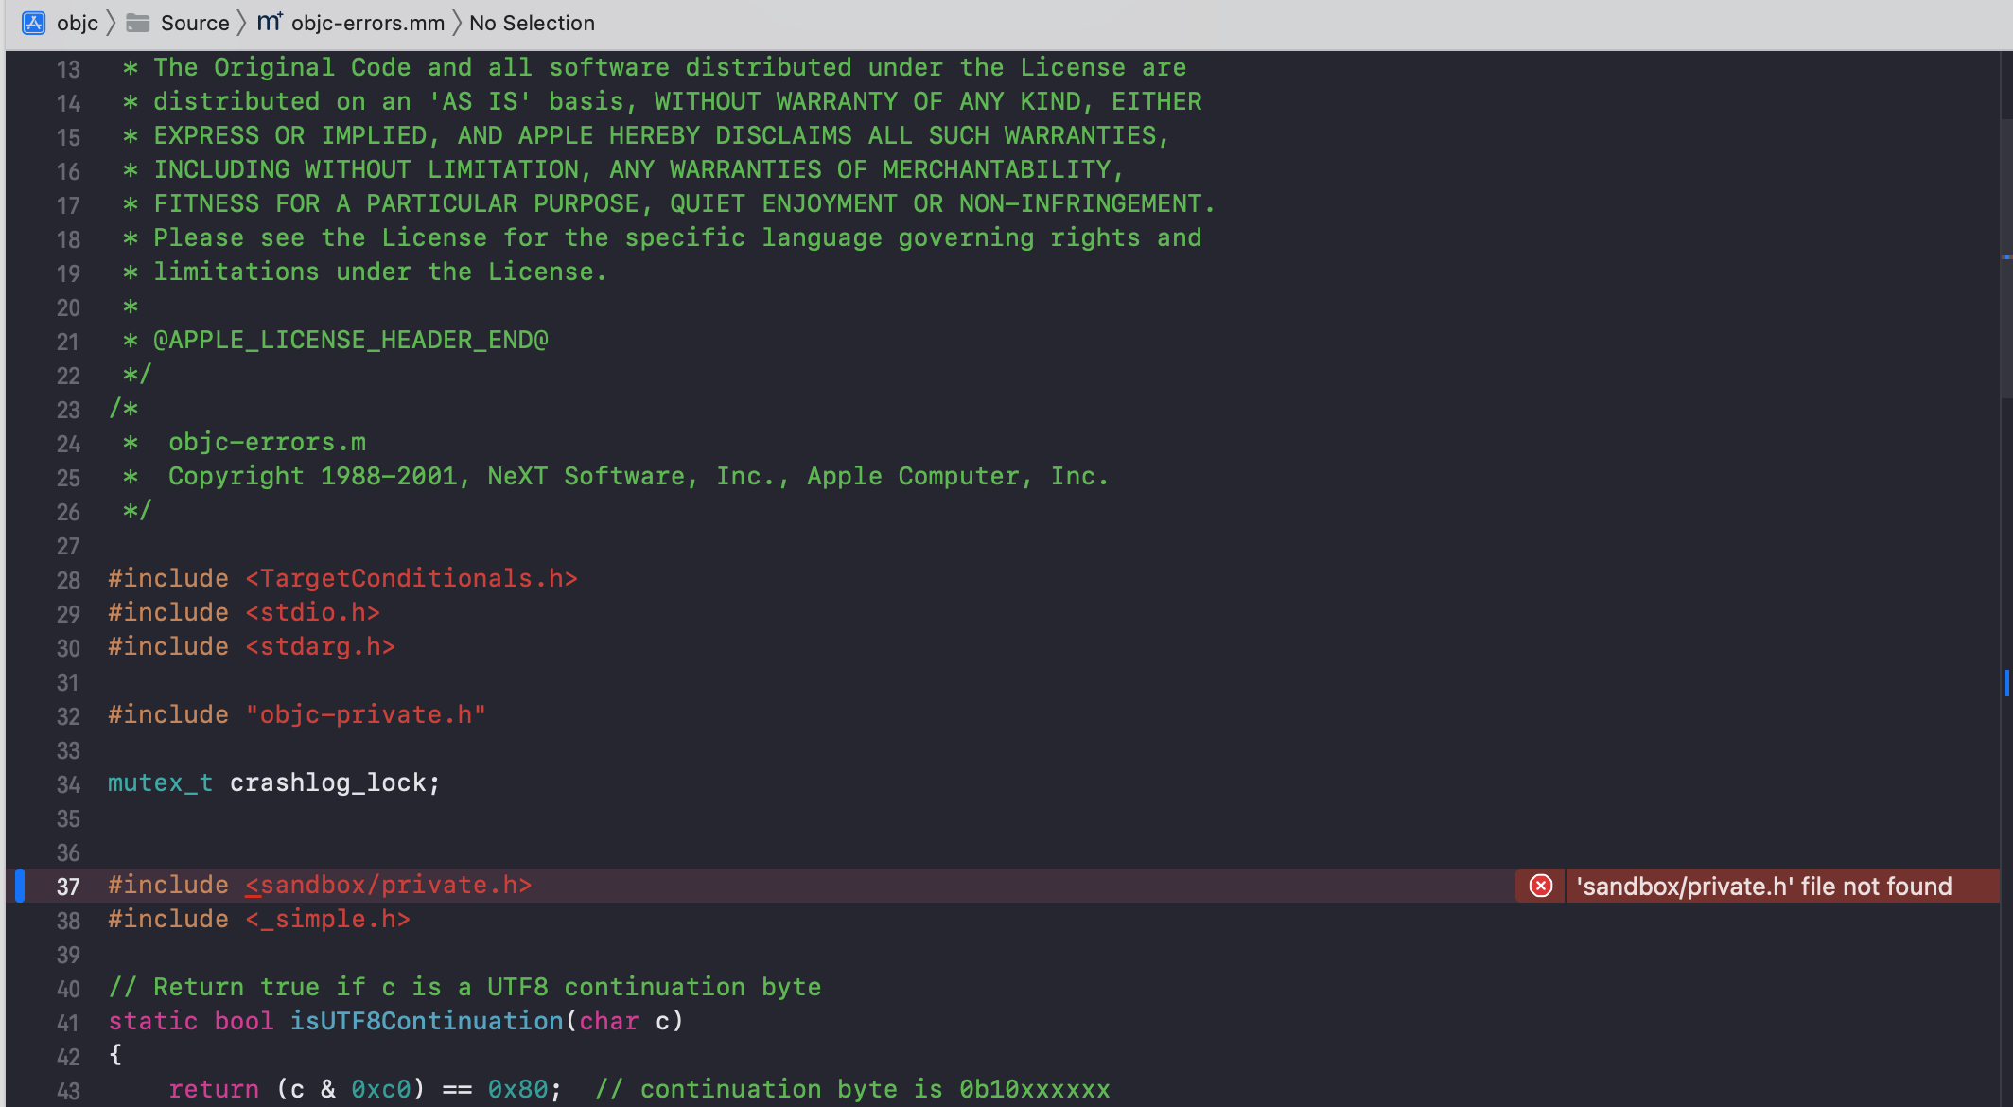Click the blue marker in the scrollbar
This screenshot has width=2013, height=1107.
pyautogui.click(x=2006, y=682)
